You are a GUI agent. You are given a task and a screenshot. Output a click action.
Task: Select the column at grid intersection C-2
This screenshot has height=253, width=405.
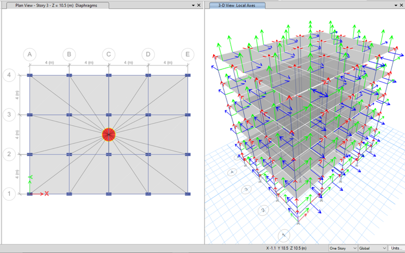click(109, 155)
